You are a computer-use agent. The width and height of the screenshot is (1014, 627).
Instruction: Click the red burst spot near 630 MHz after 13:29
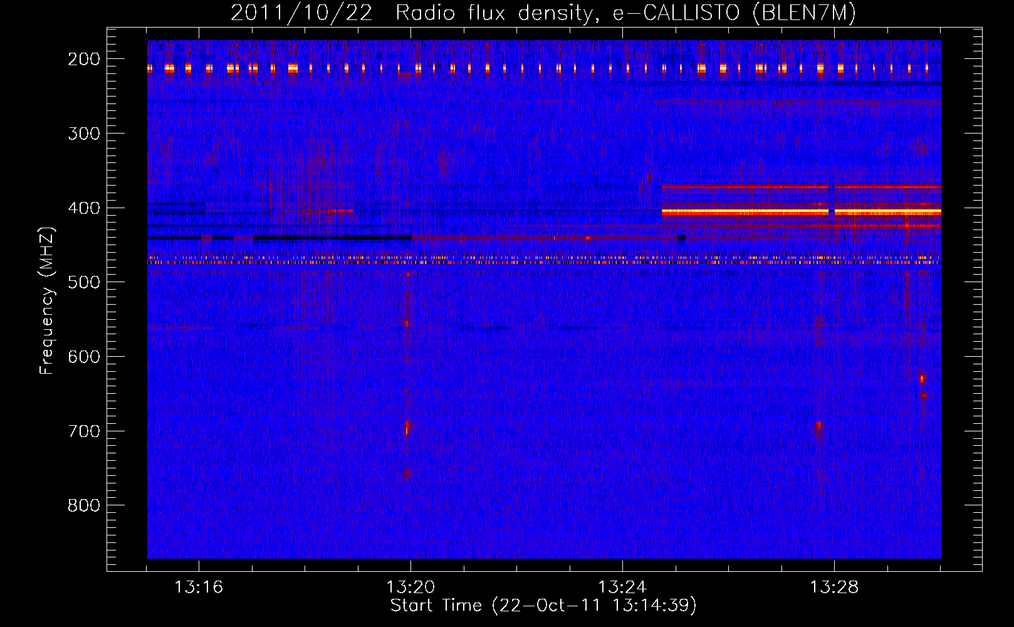click(922, 379)
